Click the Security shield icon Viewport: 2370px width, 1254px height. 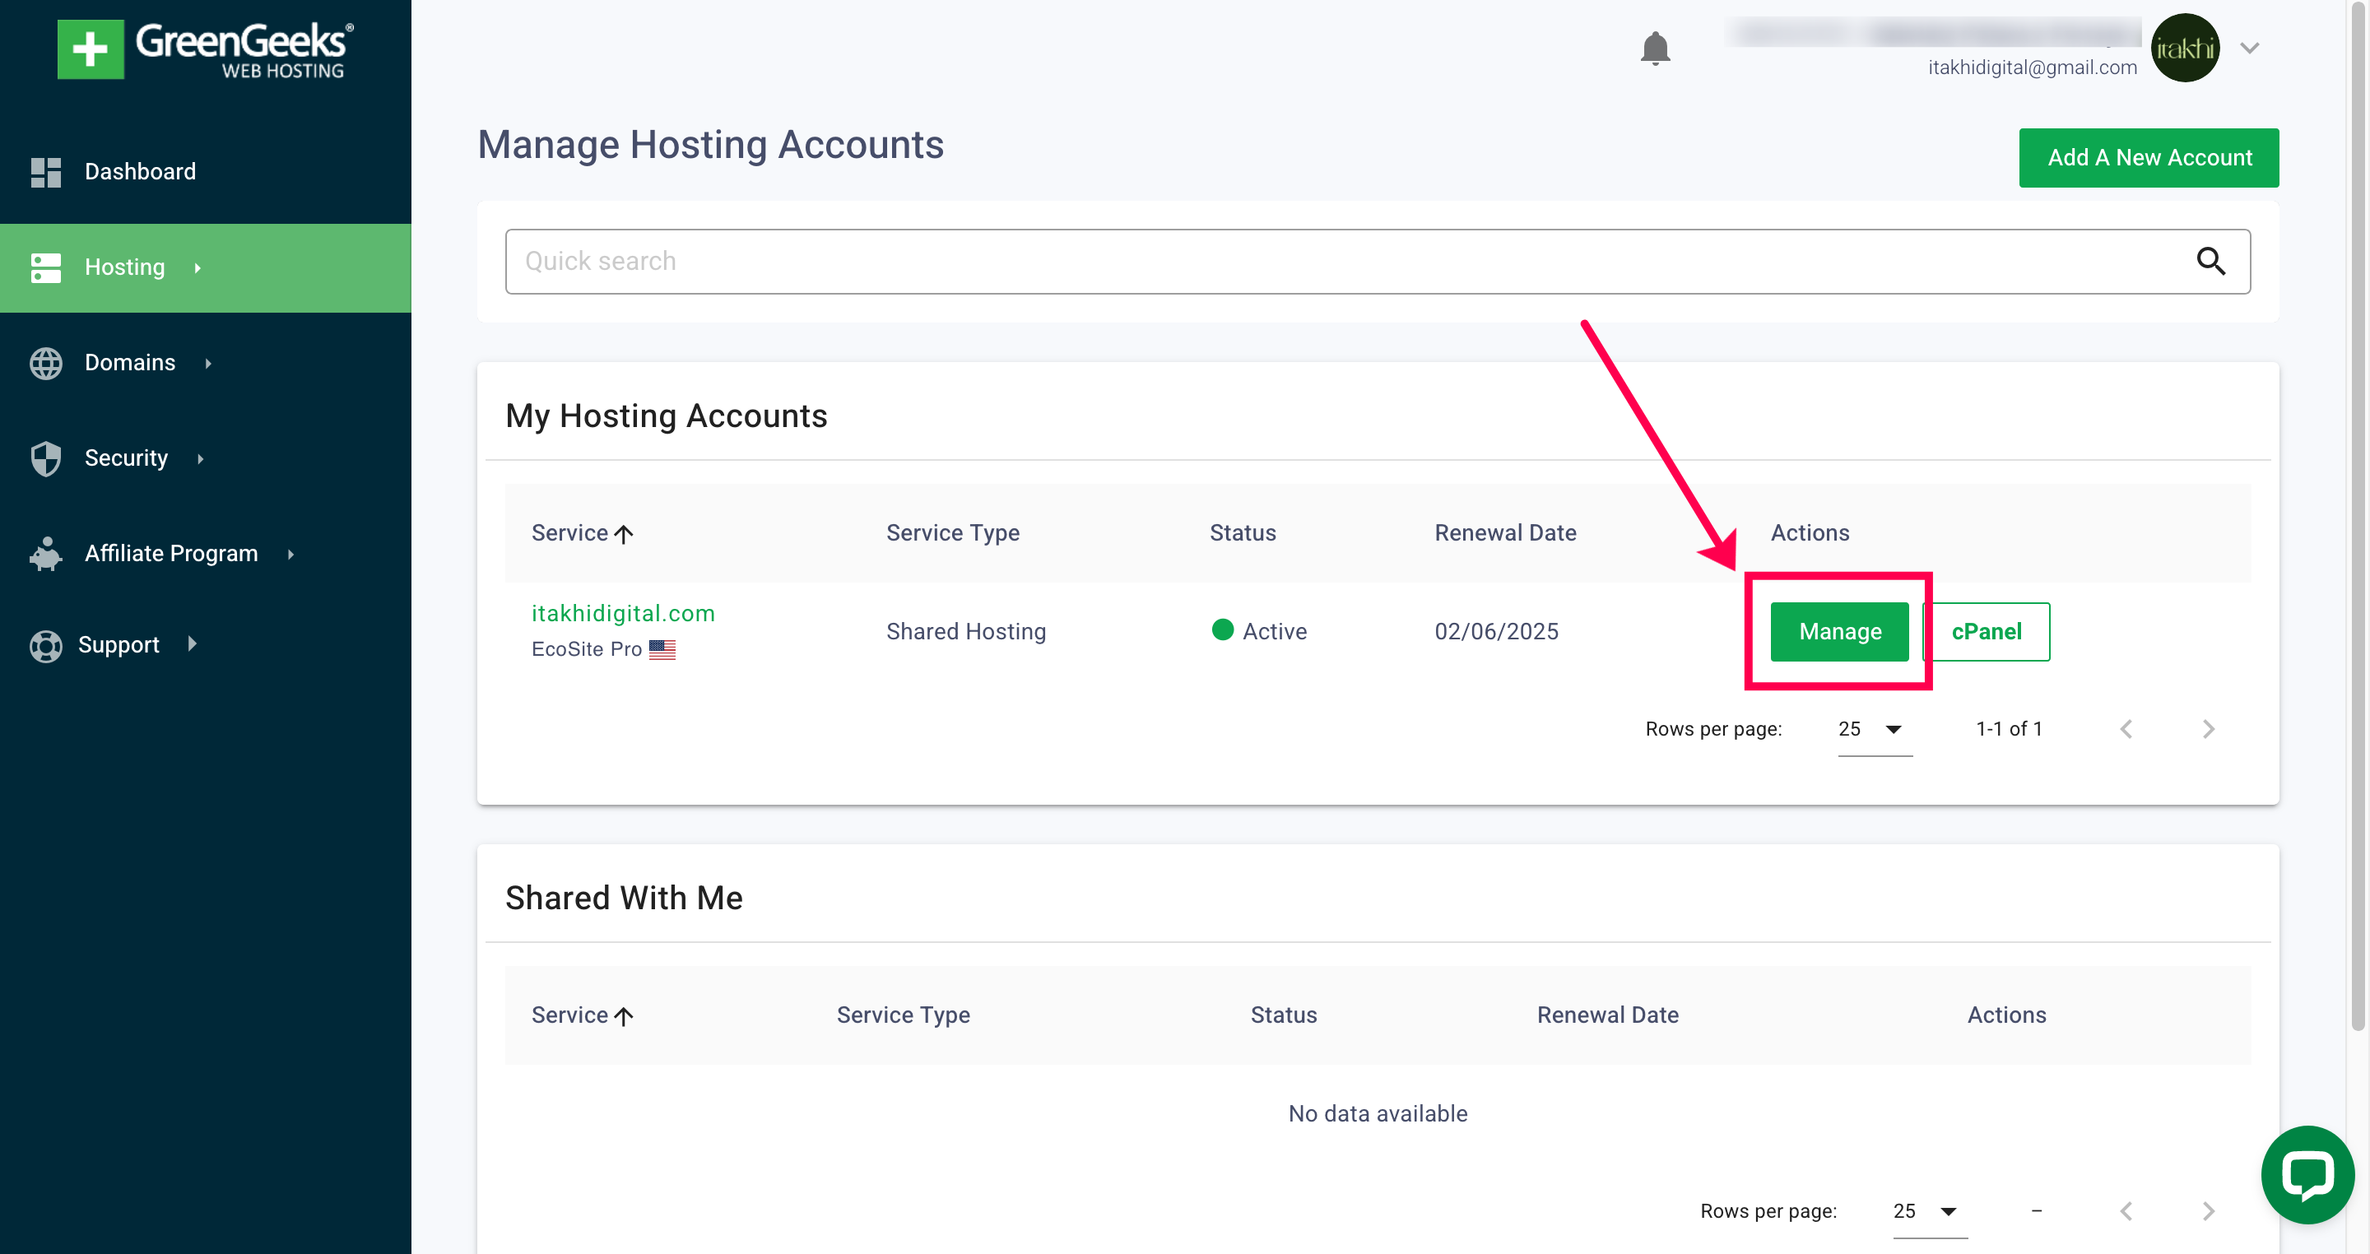pyautogui.click(x=45, y=458)
